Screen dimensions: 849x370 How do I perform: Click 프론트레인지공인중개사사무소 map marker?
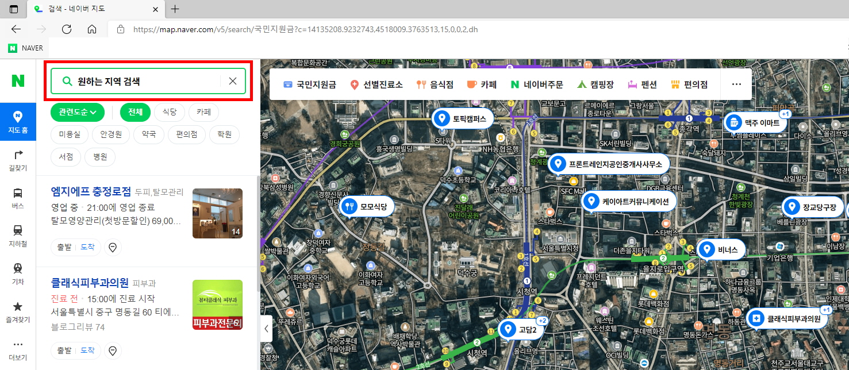[x=609, y=164]
